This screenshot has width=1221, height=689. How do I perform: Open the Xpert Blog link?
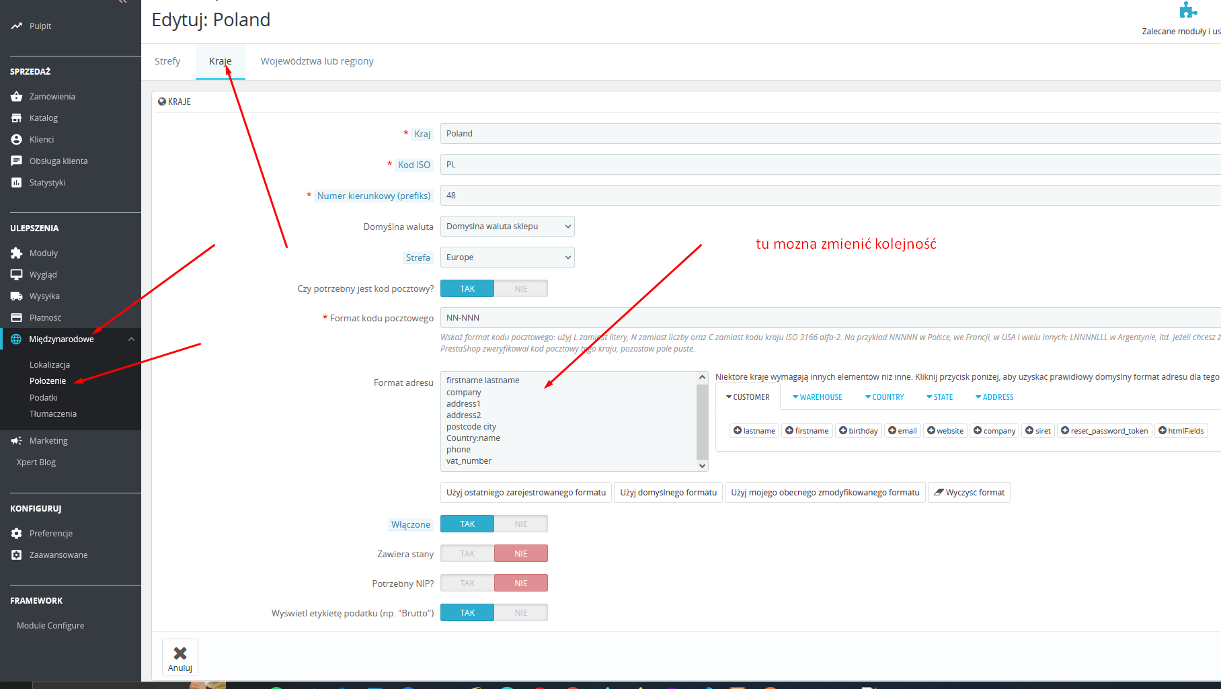(36, 462)
